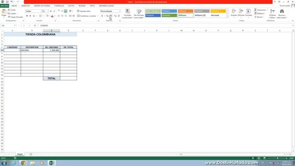Apply red font color A
This screenshot has width=295, height=166.
pos(52,16)
